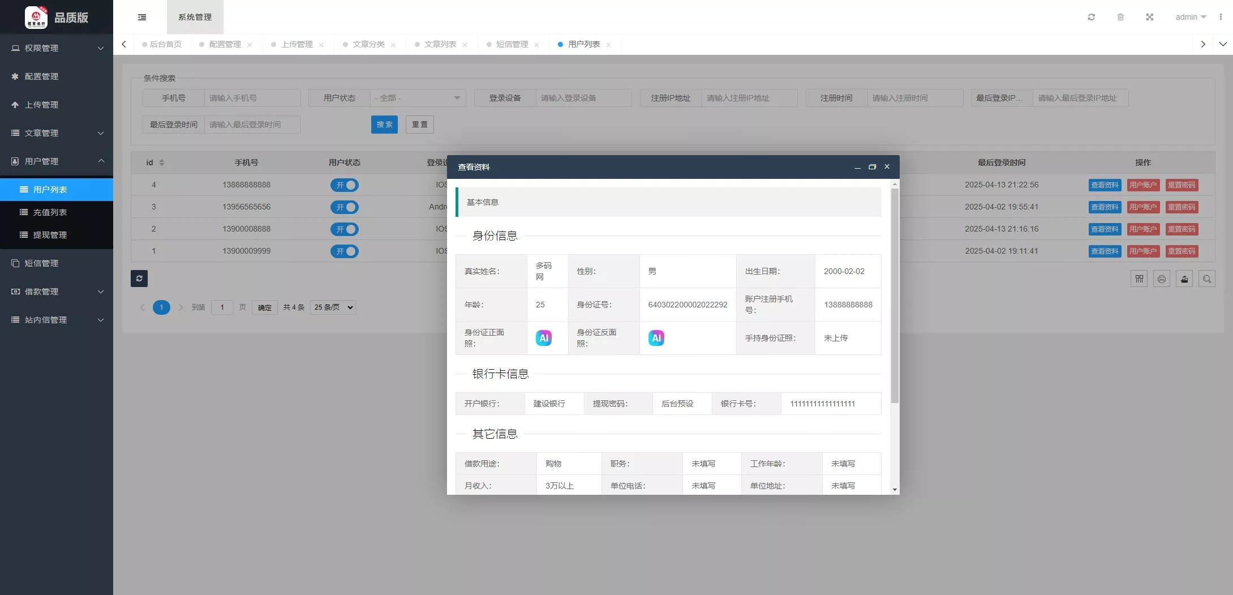Print the table using the printer icon
Image resolution: width=1233 pixels, height=595 pixels.
(x=1161, y=279)
